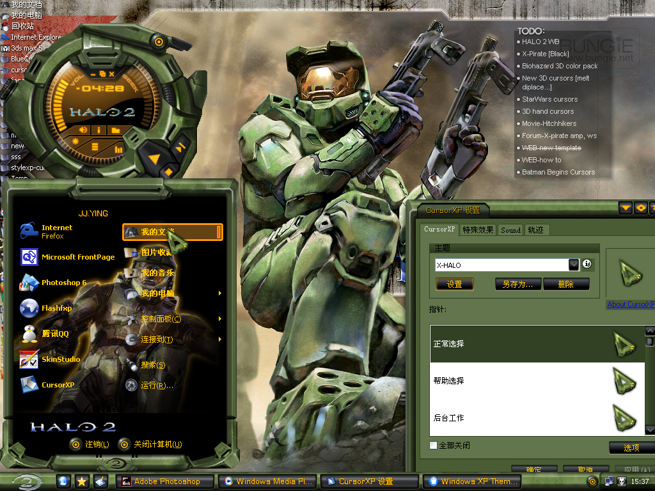This screenshot has width=655, height=491.
Task: Mute the Halo 2 media player speaker
Action: 83,130
